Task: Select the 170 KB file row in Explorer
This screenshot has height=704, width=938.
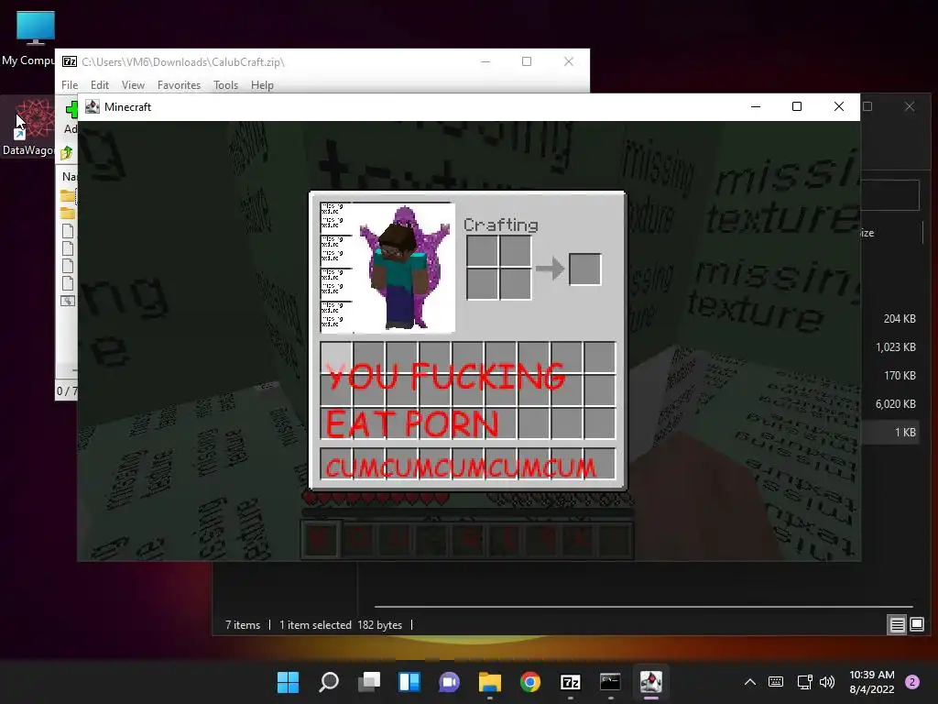Action: click(x=891, y=375)
